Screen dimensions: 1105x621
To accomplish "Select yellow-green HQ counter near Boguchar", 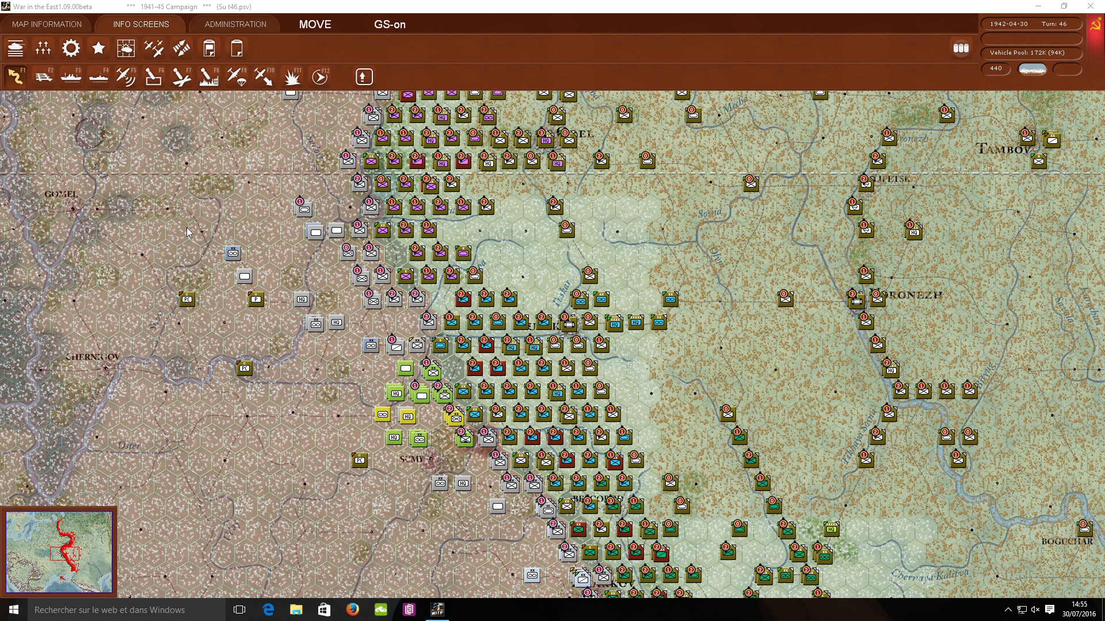I will point(832,529).
